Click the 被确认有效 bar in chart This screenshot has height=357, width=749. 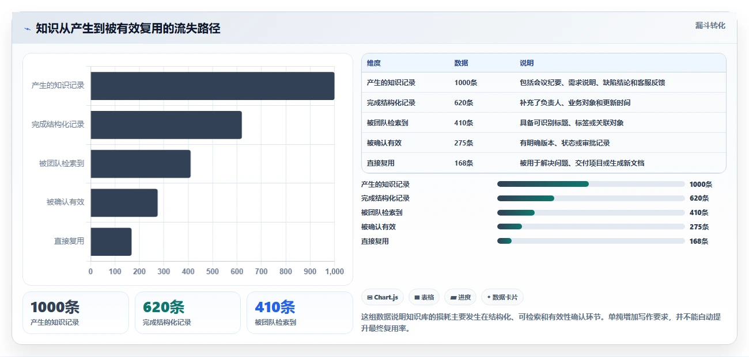pos(124,203)
